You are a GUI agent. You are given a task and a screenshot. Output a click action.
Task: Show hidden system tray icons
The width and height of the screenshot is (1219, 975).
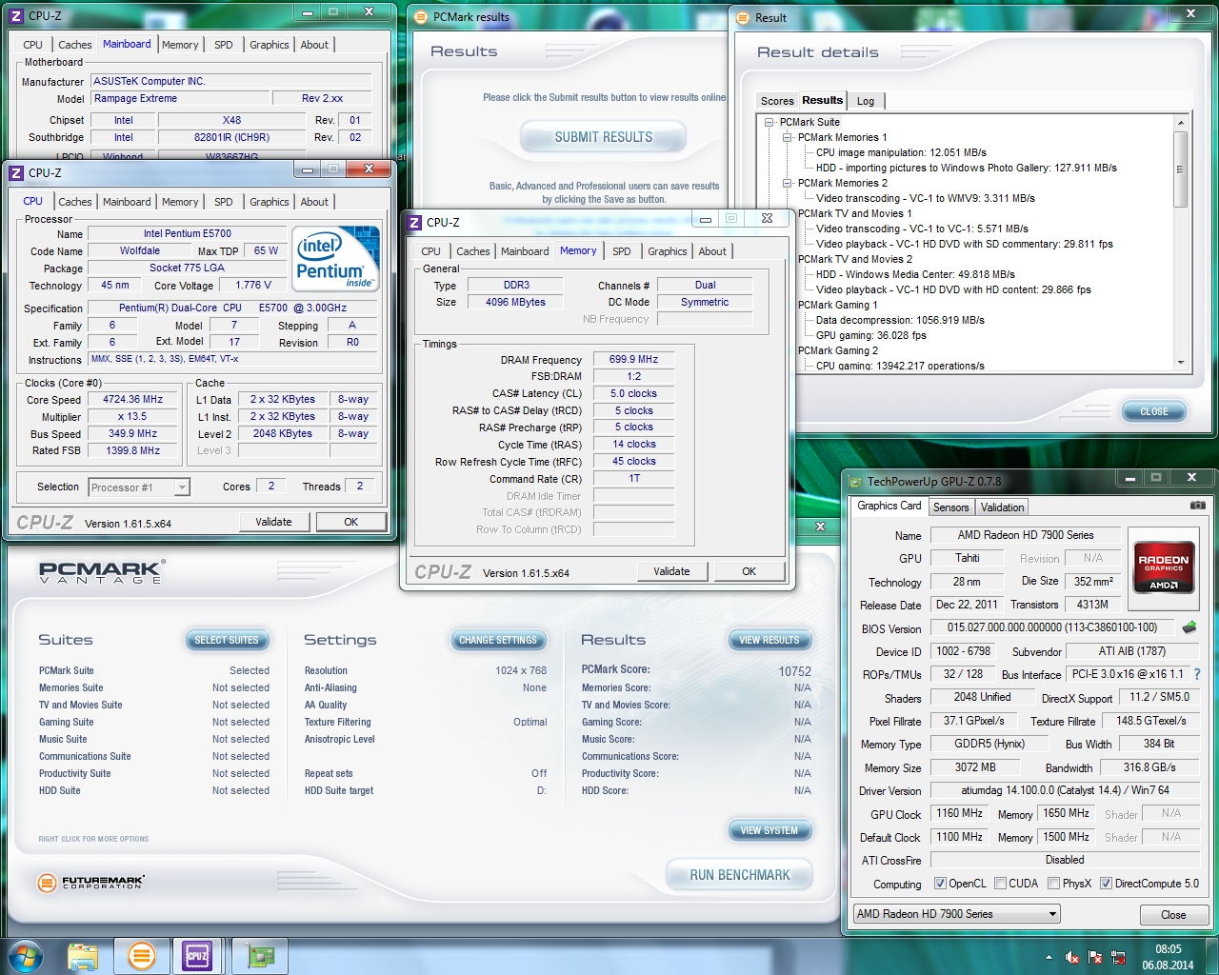coord(1049,958)
